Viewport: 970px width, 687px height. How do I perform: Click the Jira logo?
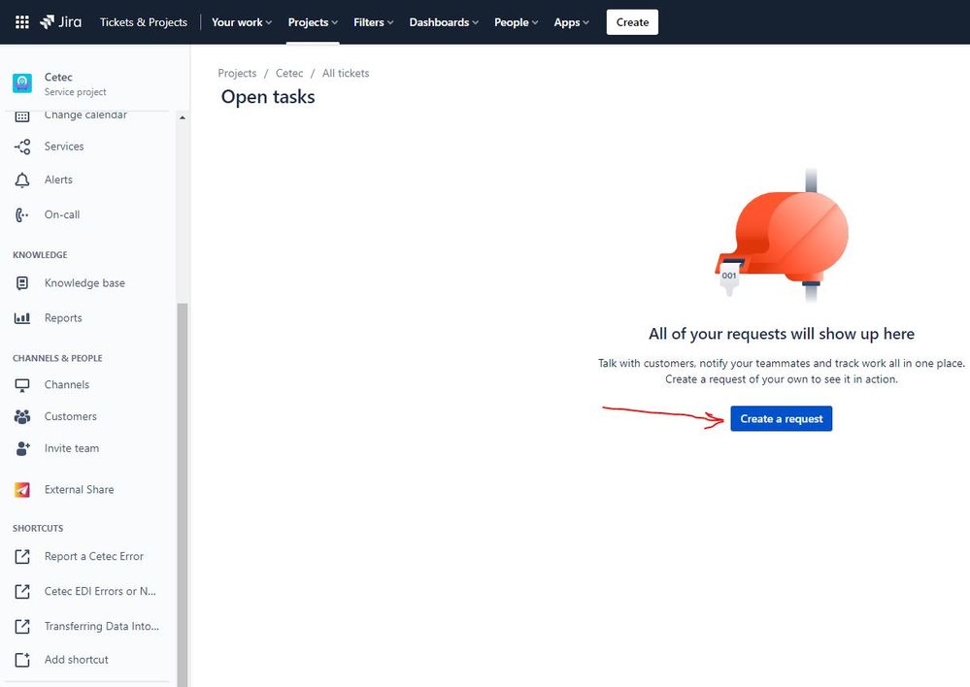tap(60, 22)
